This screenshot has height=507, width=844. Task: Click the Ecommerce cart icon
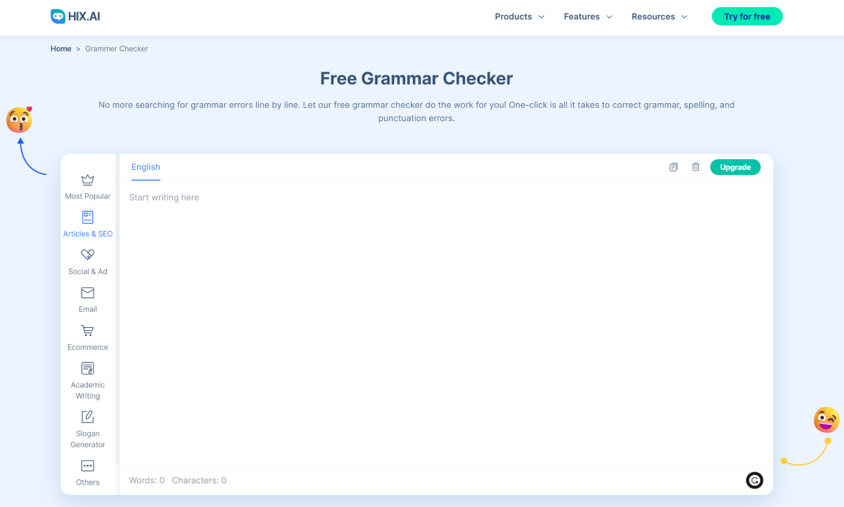click(87, 331)
